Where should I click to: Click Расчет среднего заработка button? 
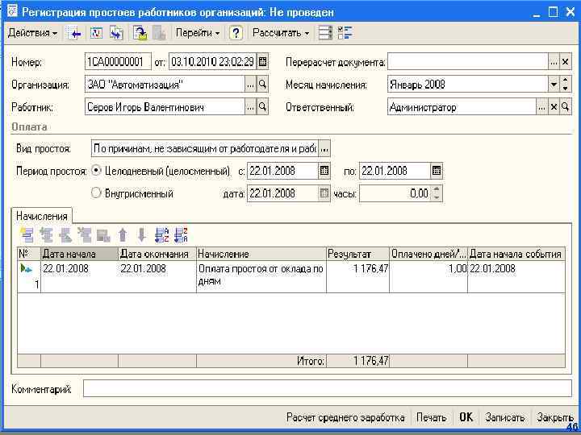pos(345,417)
